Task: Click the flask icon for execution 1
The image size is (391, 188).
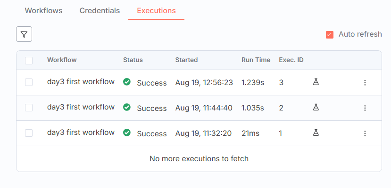Action: (316, 133)
